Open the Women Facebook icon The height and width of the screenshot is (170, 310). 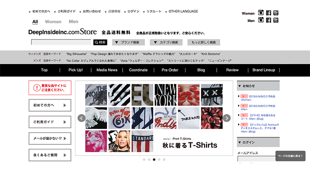(x=268, y=13)
